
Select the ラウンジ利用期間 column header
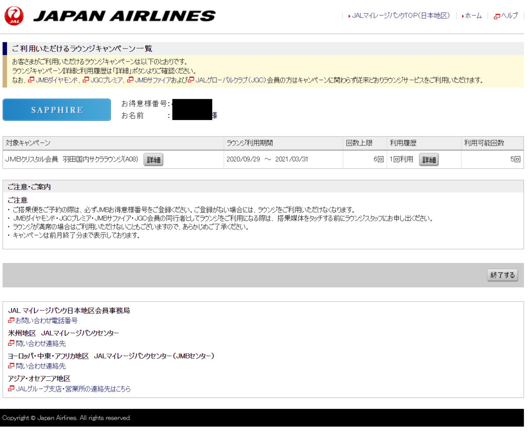pos(283,143)
